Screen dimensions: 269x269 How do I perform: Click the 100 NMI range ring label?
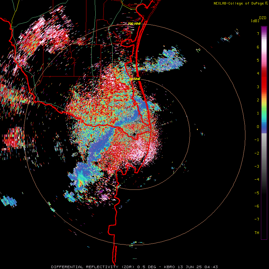coord(134,24)
